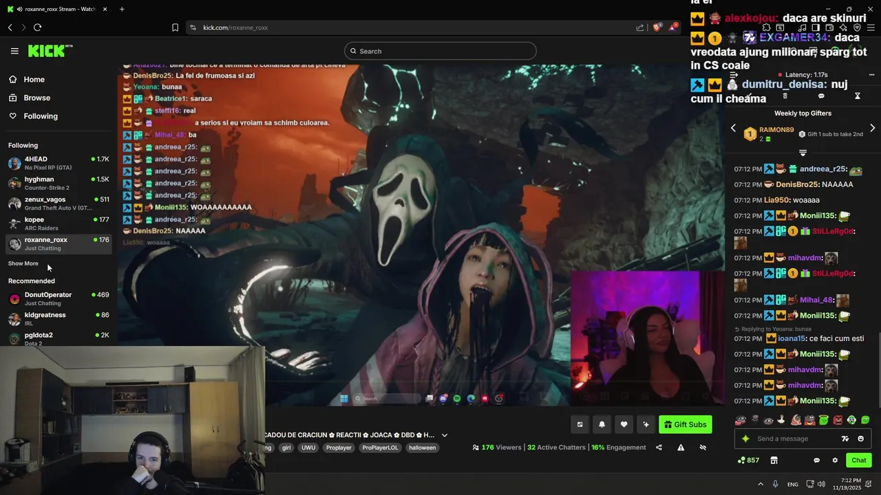Click the UWU tag
The width and height of the screenshot is (881, 495).
click(x=308, y=448)
